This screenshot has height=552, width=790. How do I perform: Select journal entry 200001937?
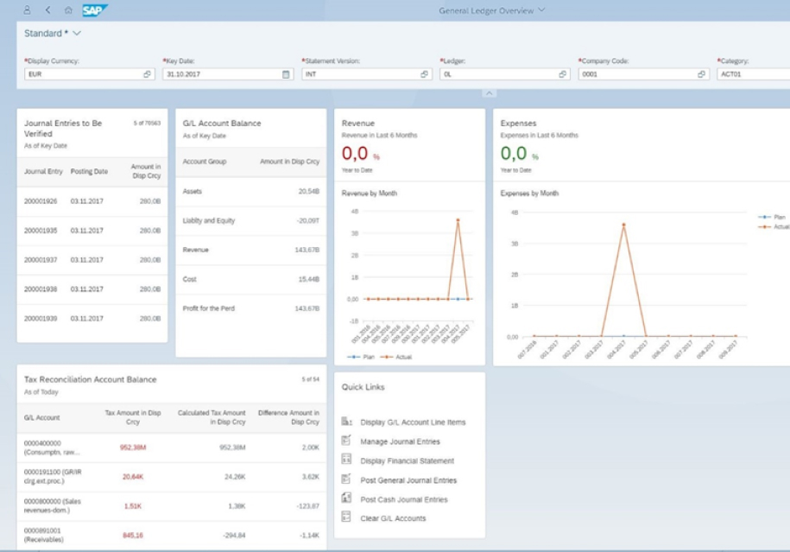(x=92, y=260)
